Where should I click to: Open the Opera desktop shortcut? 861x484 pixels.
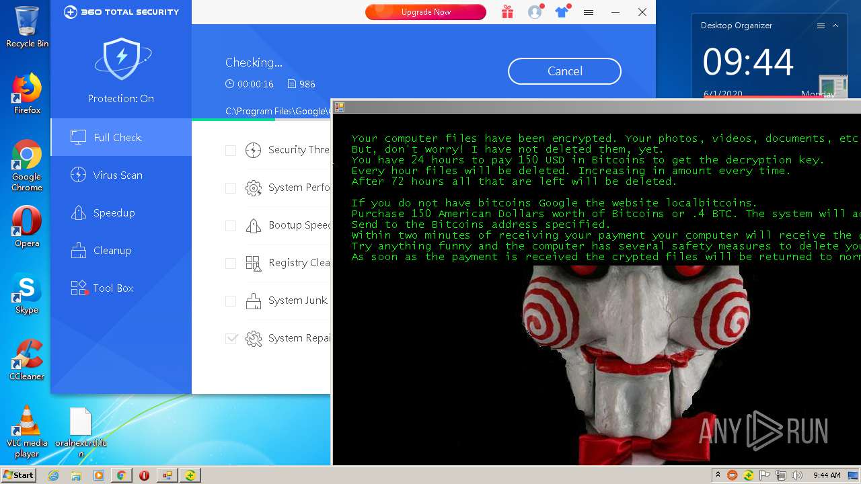27,227
